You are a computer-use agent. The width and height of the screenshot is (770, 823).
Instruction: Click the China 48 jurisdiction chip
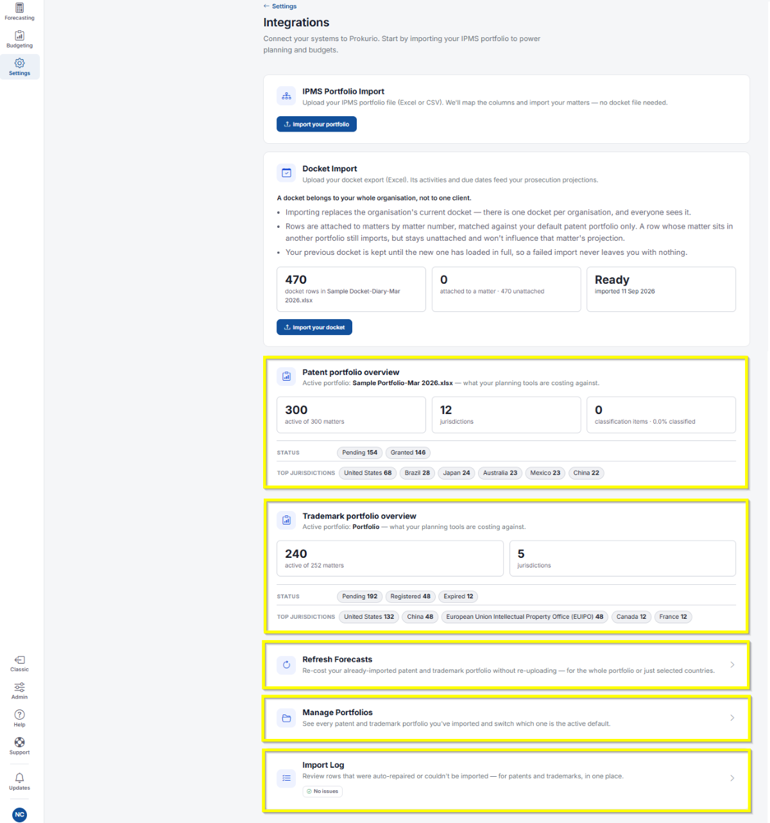[x=420, y=617]
